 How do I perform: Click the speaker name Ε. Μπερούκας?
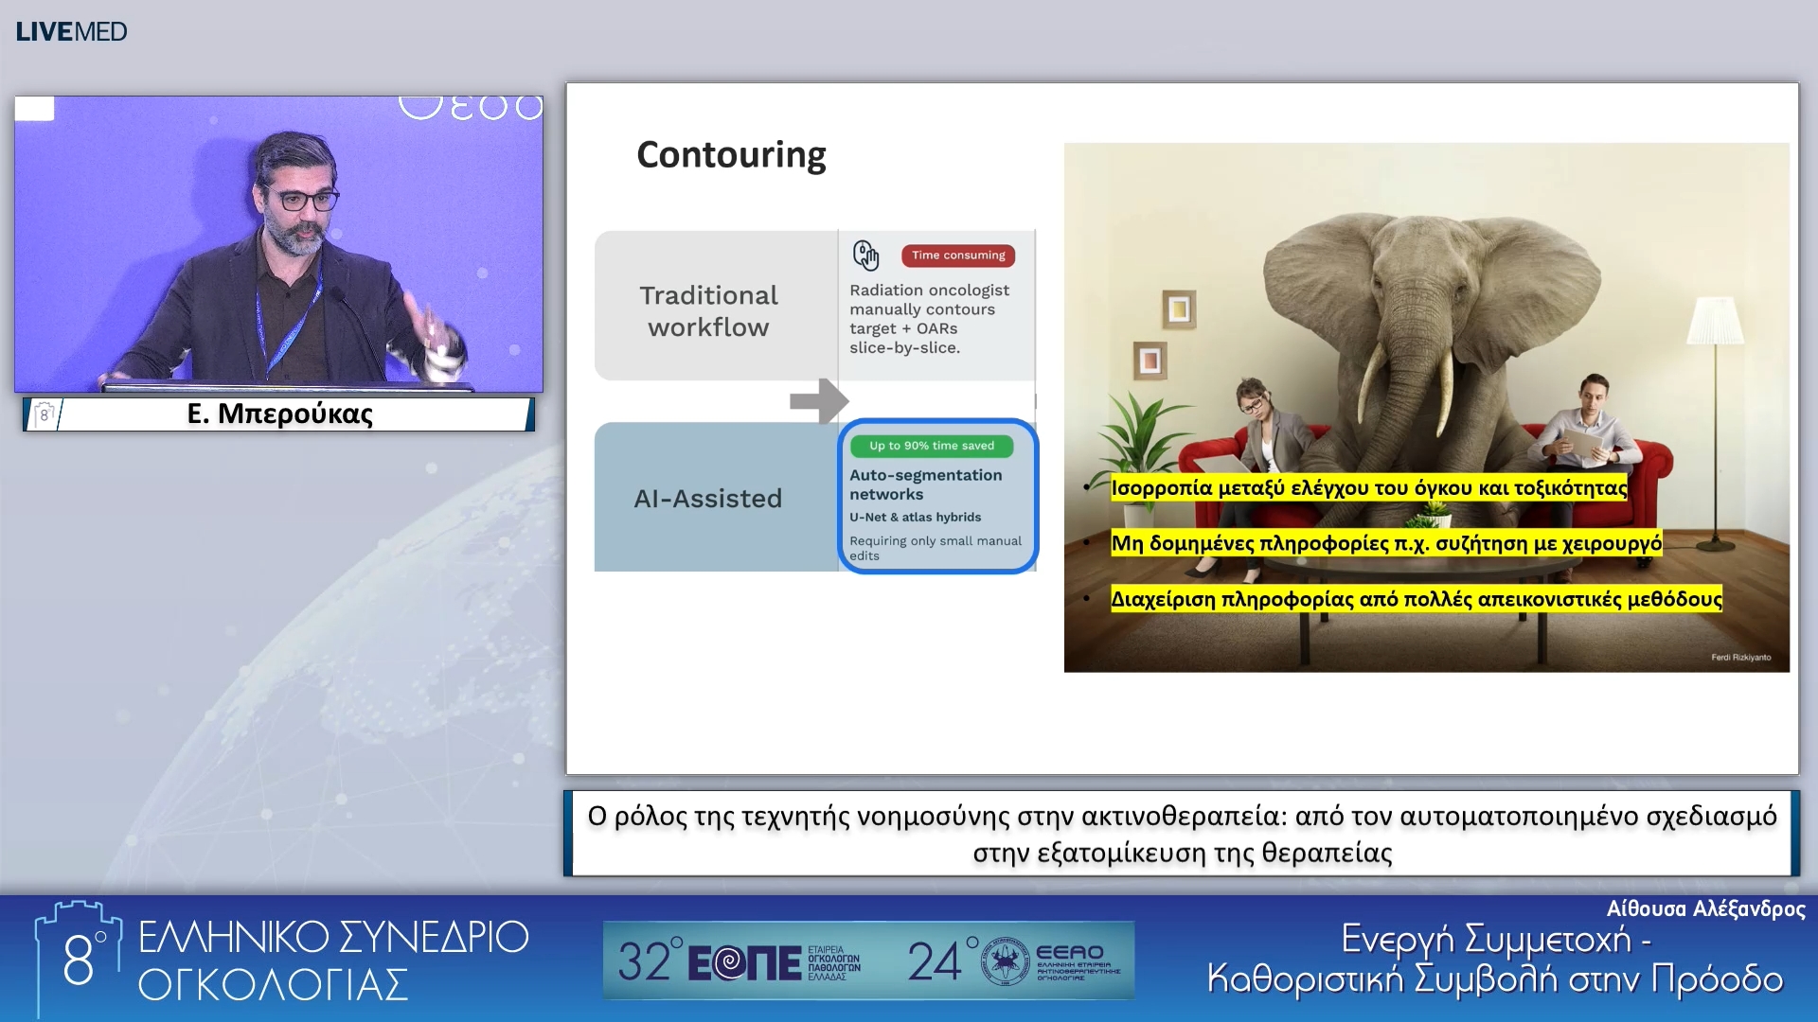(280, 414)
